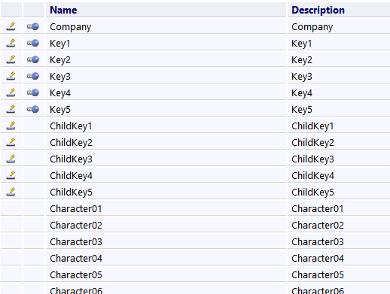Select the Character03 name cell
The height and width of the screenshot is (294, 390).
point(166,241)
